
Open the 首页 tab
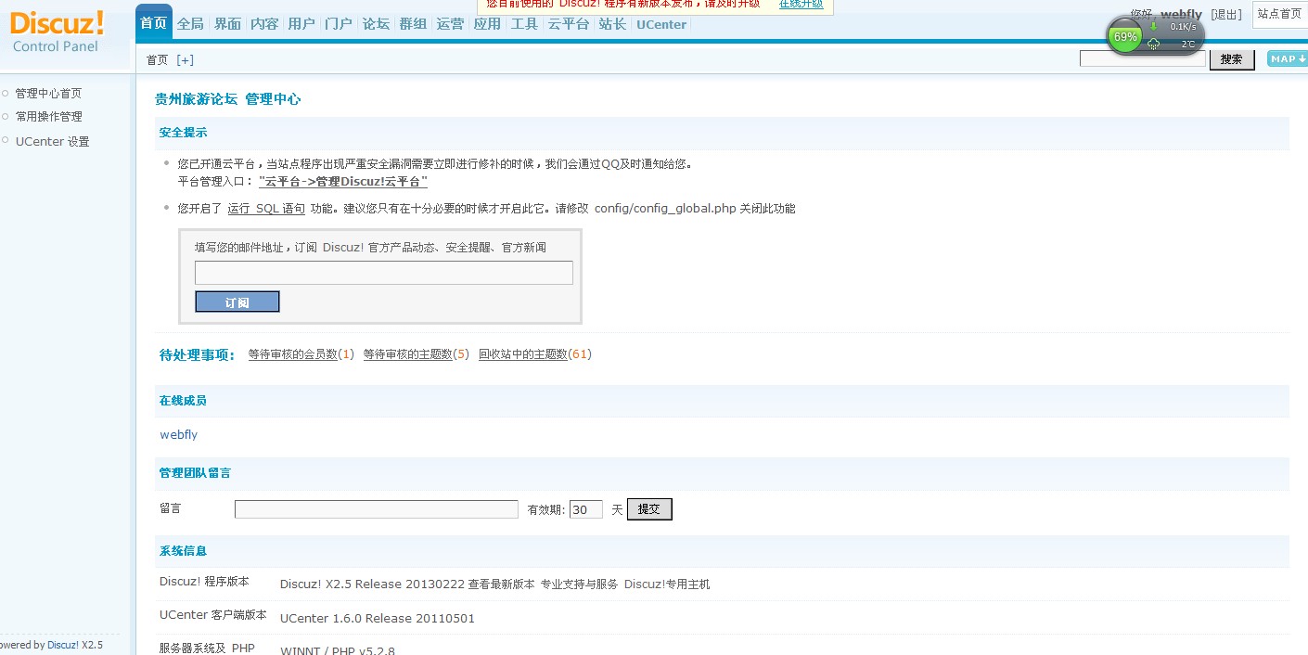[154, 23]
